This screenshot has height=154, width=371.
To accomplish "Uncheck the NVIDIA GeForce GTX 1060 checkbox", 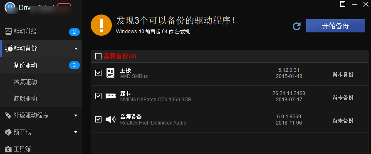I will (x=98, y=96).
